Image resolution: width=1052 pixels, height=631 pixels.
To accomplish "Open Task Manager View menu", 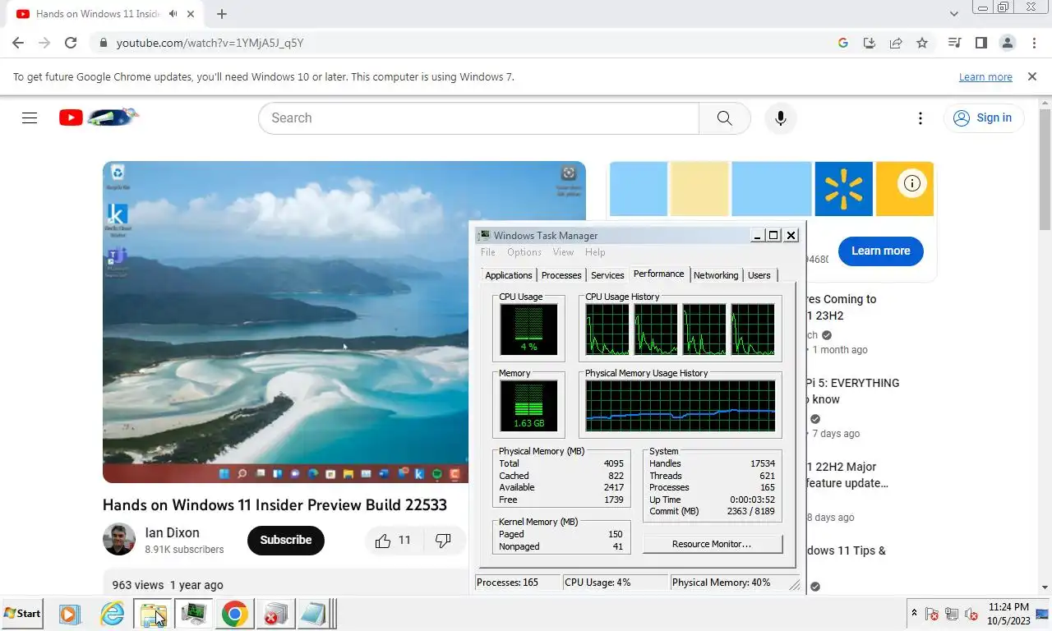I will click(x=563, y=252).
